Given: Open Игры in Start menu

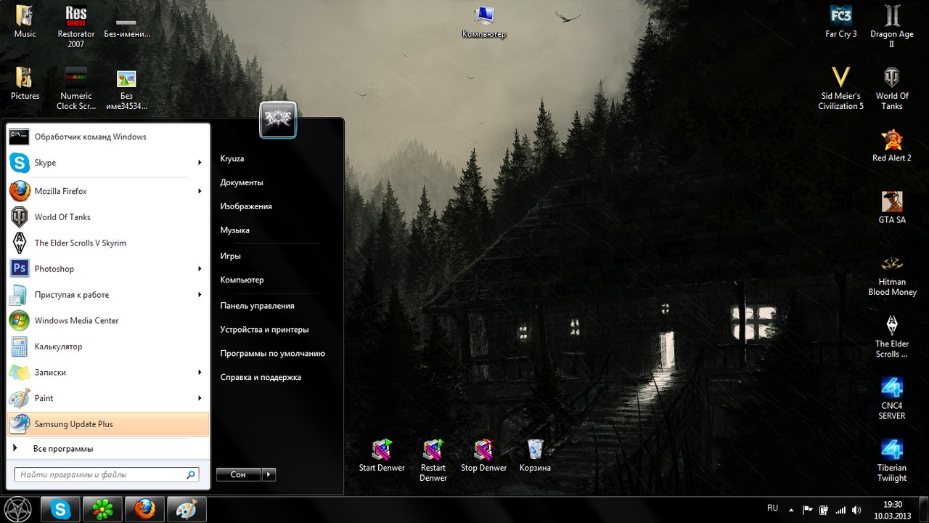Looking at the screenshot, I should (230, 256).
